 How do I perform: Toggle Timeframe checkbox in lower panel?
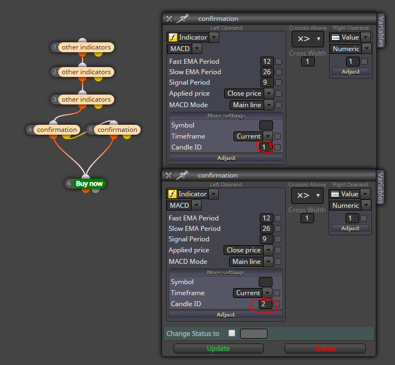coord(277,293)
